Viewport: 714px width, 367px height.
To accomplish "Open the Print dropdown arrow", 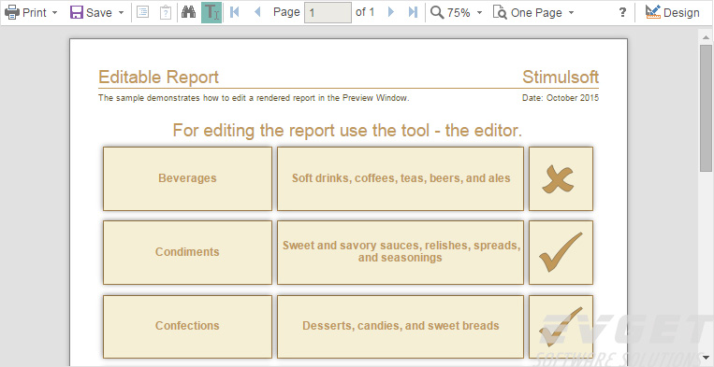I will (x=55, y=13).
